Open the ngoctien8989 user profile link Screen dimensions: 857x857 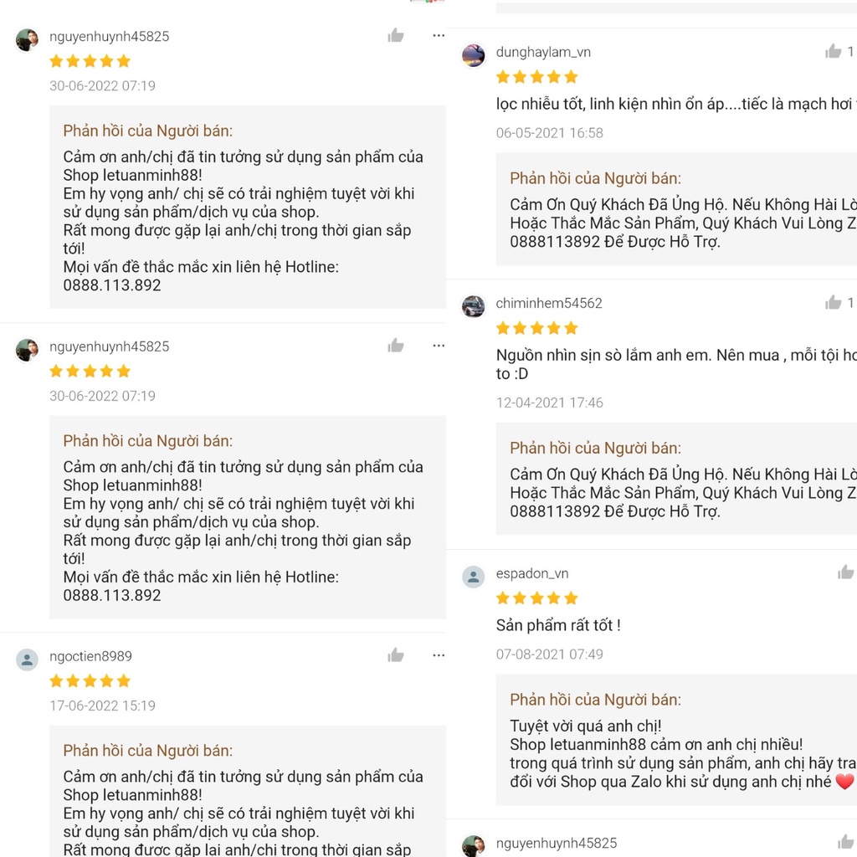point(90,656)
